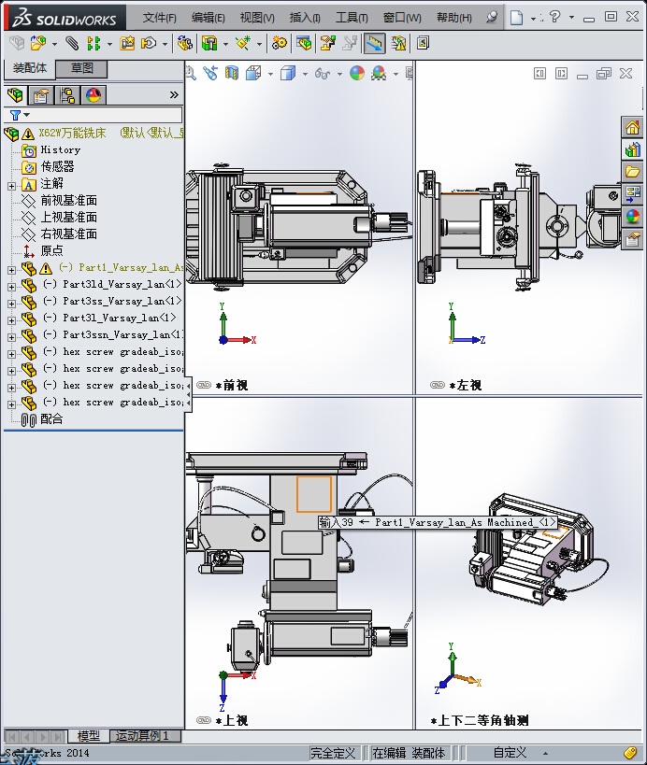
Task: Start a New Motion Study
Action: click(x=280, y=43)
